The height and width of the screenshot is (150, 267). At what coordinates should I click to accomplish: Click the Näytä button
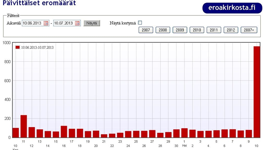[x=92, y=23]
